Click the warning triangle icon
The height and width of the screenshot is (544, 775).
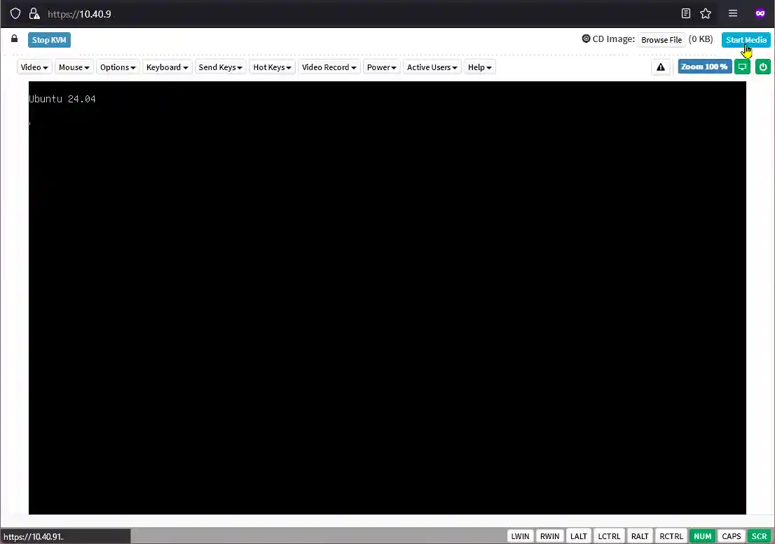click(x=660, y=67)
